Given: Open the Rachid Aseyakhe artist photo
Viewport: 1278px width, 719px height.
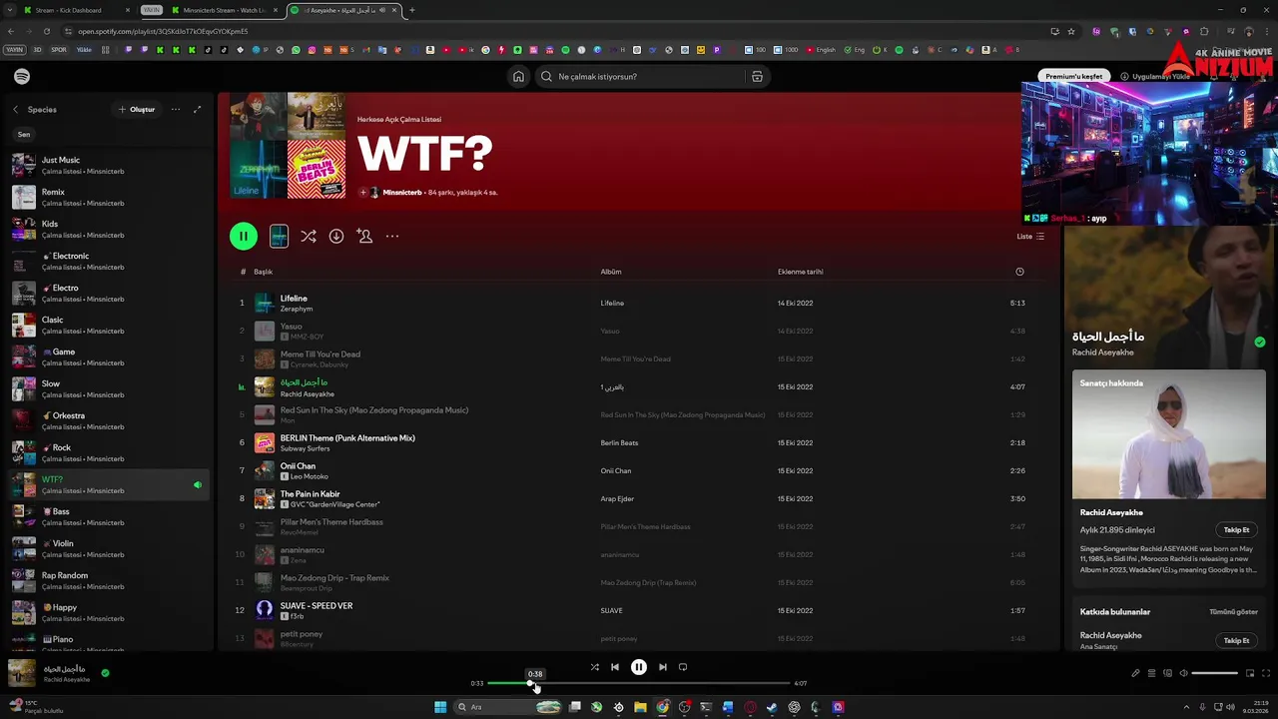Looking at the screenshot, I should click(1168, 434).
